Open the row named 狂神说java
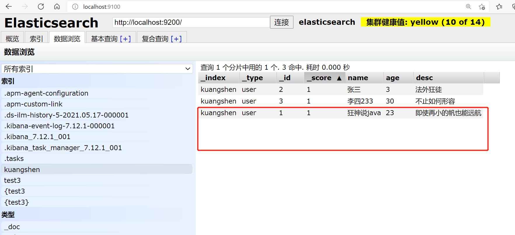This screenshot has height=235, width=515. click(x=340, y=113)
